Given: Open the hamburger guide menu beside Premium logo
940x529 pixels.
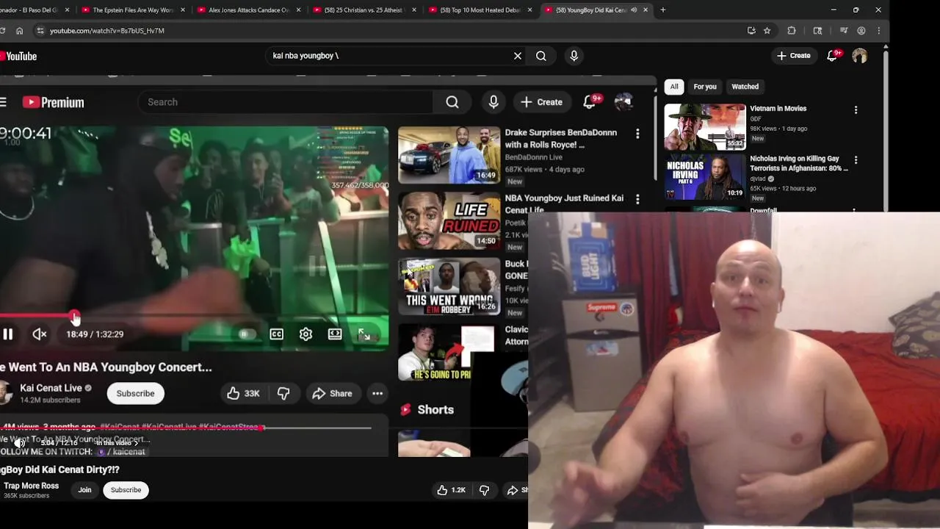Looking at the screenshot, I should click(4, 102).
